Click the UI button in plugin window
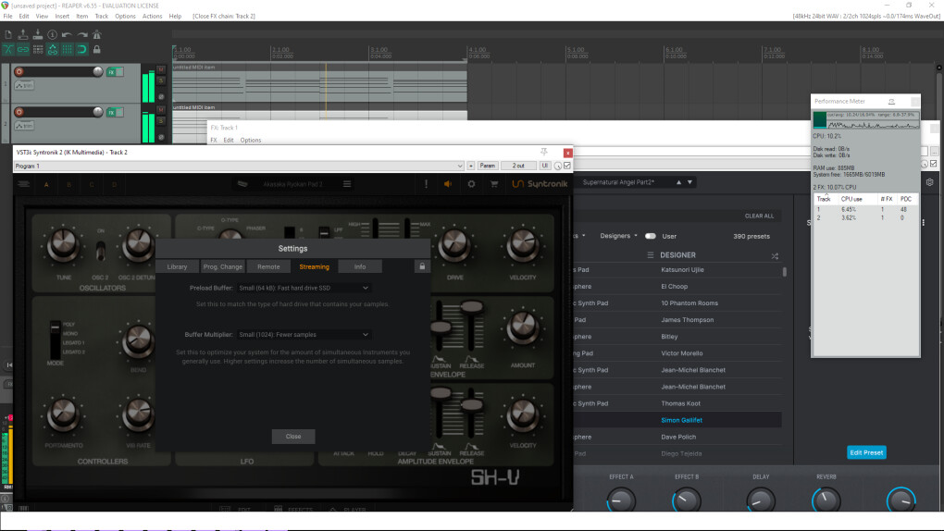The height and width of the screenshot is (531, 944). 545,166
